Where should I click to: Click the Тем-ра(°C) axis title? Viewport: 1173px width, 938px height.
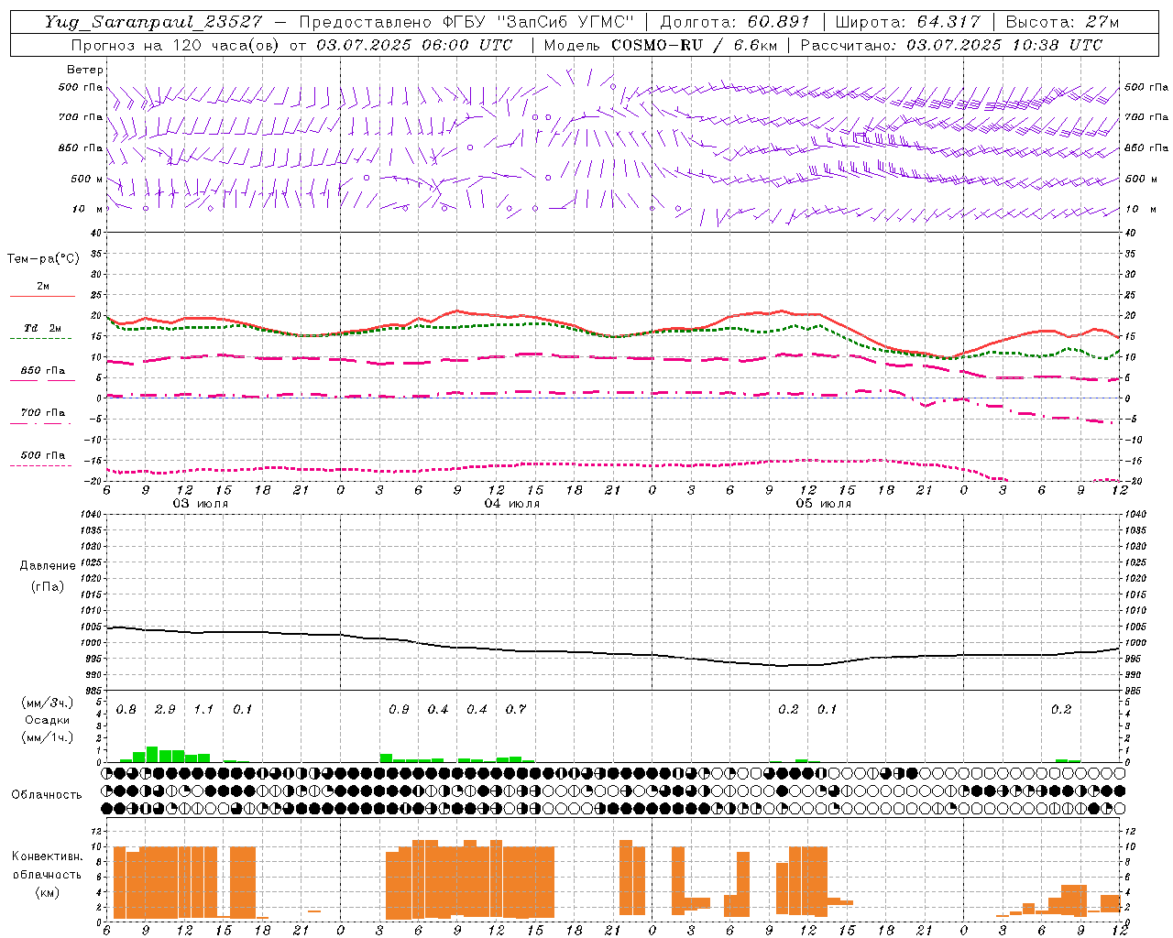click(43, 259)
